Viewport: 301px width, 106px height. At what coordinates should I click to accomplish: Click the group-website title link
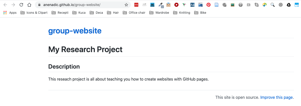(75, 31)
